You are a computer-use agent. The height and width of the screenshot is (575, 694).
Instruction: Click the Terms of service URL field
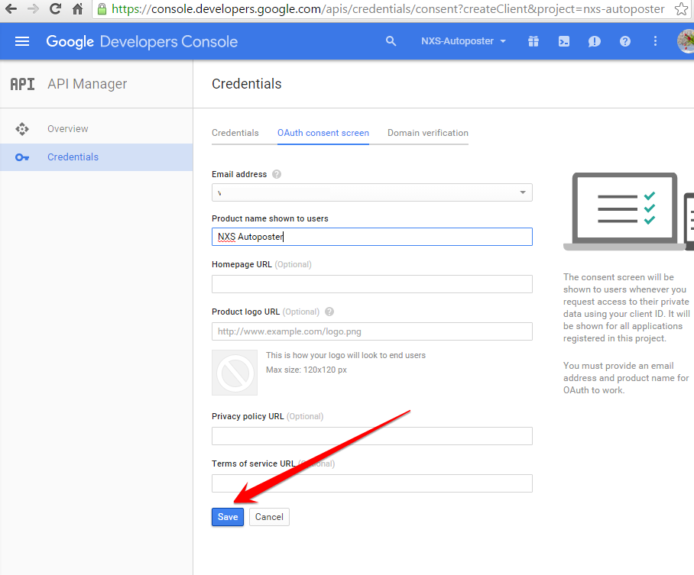(x=371, y=483)
